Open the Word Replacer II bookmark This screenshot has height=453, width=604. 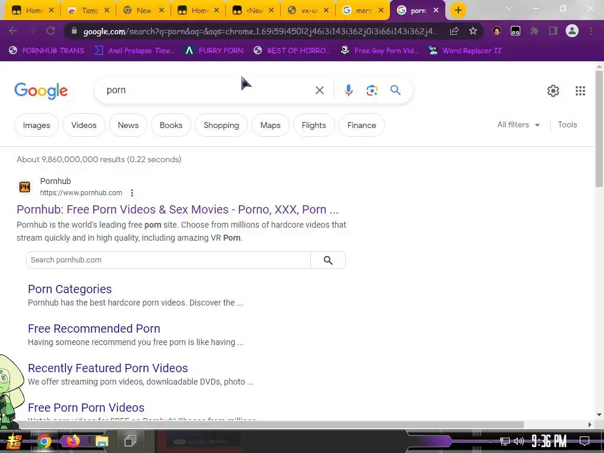point(465,51)
